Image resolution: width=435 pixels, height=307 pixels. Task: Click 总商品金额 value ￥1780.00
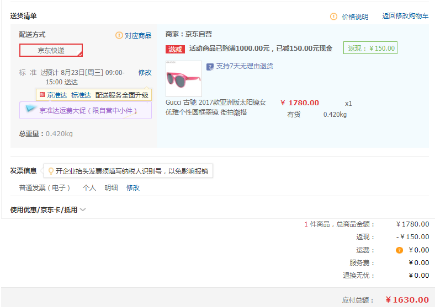point(412,224)
